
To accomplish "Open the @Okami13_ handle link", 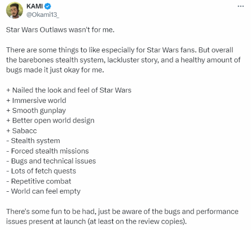I will click(x=42, y=15).
